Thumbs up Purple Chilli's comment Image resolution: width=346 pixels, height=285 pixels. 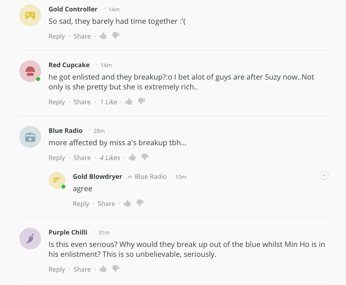(x=103, y=269)
